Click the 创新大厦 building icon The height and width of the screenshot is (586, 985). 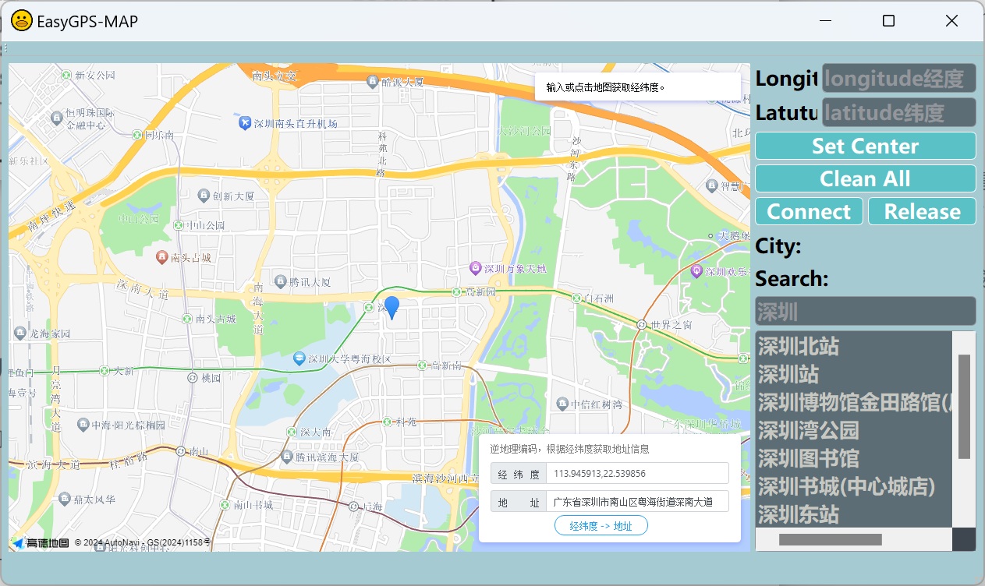point(204,195)
